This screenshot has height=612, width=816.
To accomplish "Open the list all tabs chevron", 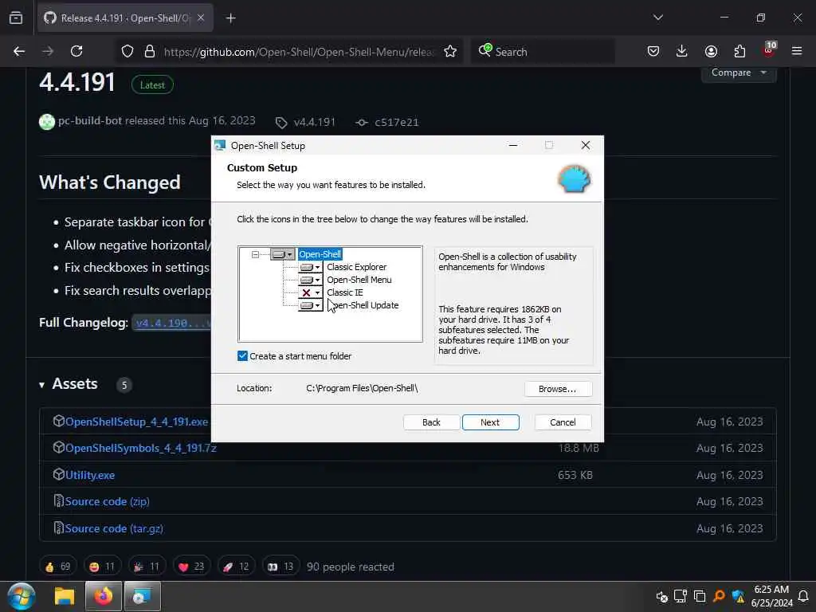I will pyautogui.click(x=658, y=18).
